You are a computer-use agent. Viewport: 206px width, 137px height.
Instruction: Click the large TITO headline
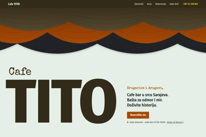61,101
